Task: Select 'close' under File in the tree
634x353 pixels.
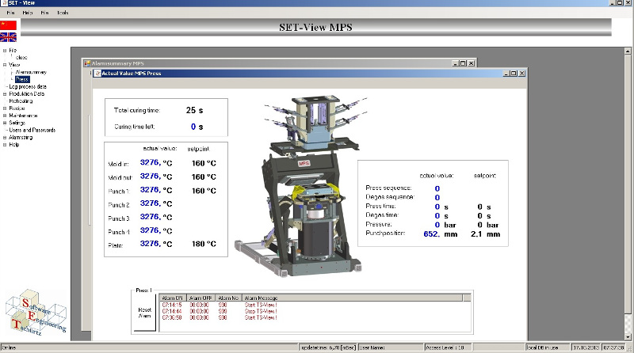Action: 21,57
